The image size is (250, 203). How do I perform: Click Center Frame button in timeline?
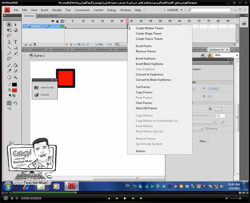click(67, 44)
